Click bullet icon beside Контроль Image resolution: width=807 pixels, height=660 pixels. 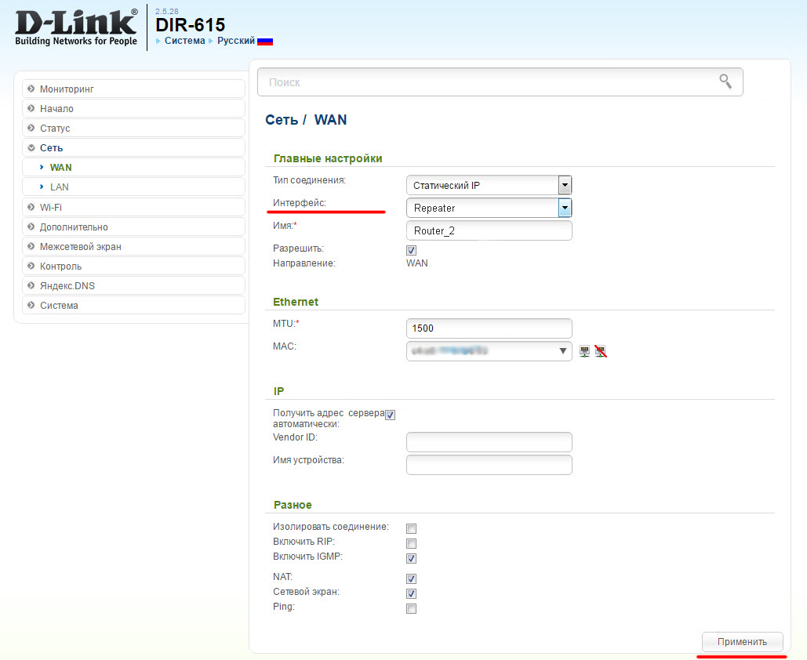pyautogui.click(x=31, y=266)
